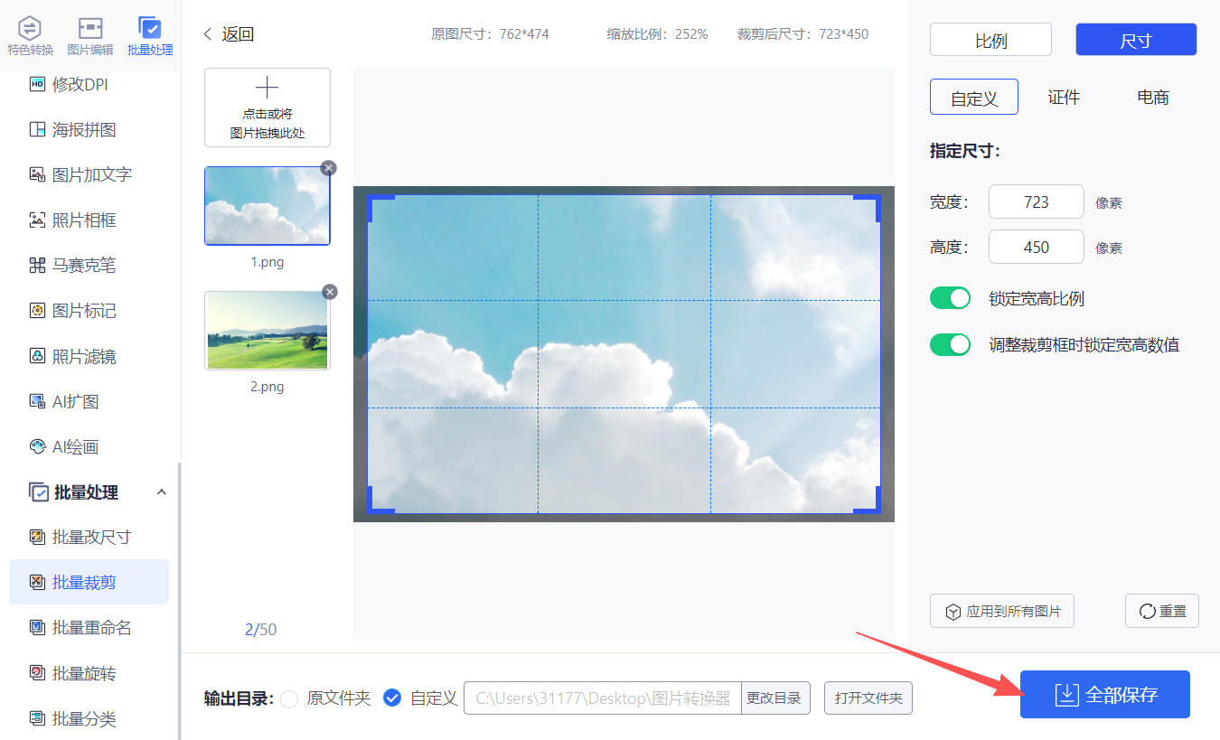Click the bottom-right crop corner handle

pyautogui.click(x=868, y=500)
